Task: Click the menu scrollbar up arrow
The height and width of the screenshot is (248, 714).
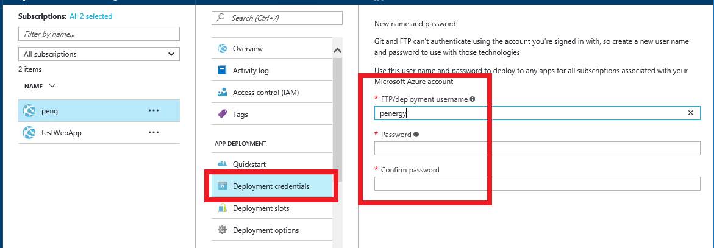Action: pyautogui.click(x=337, y=51)
